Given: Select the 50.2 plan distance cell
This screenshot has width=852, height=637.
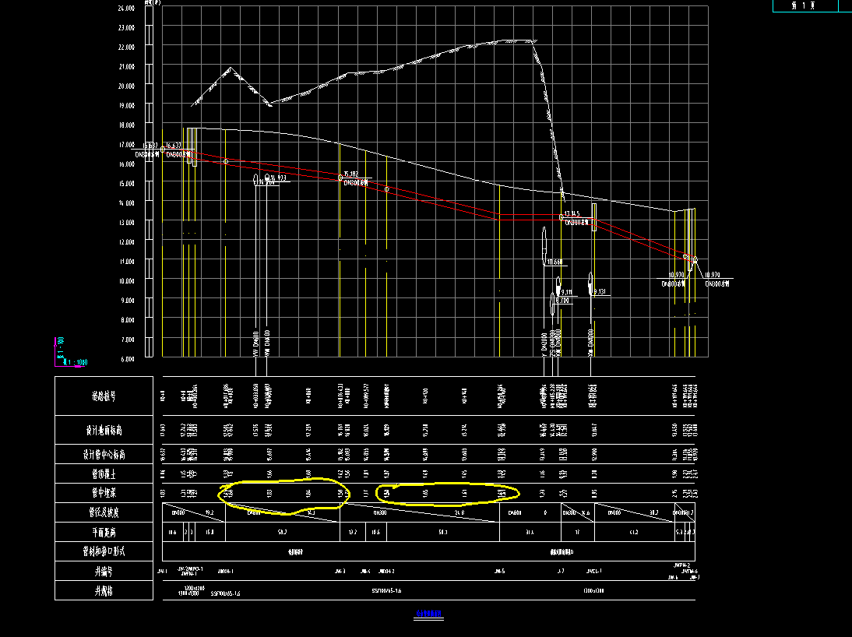Looking at the screenshot, I should tap(283, 532).
